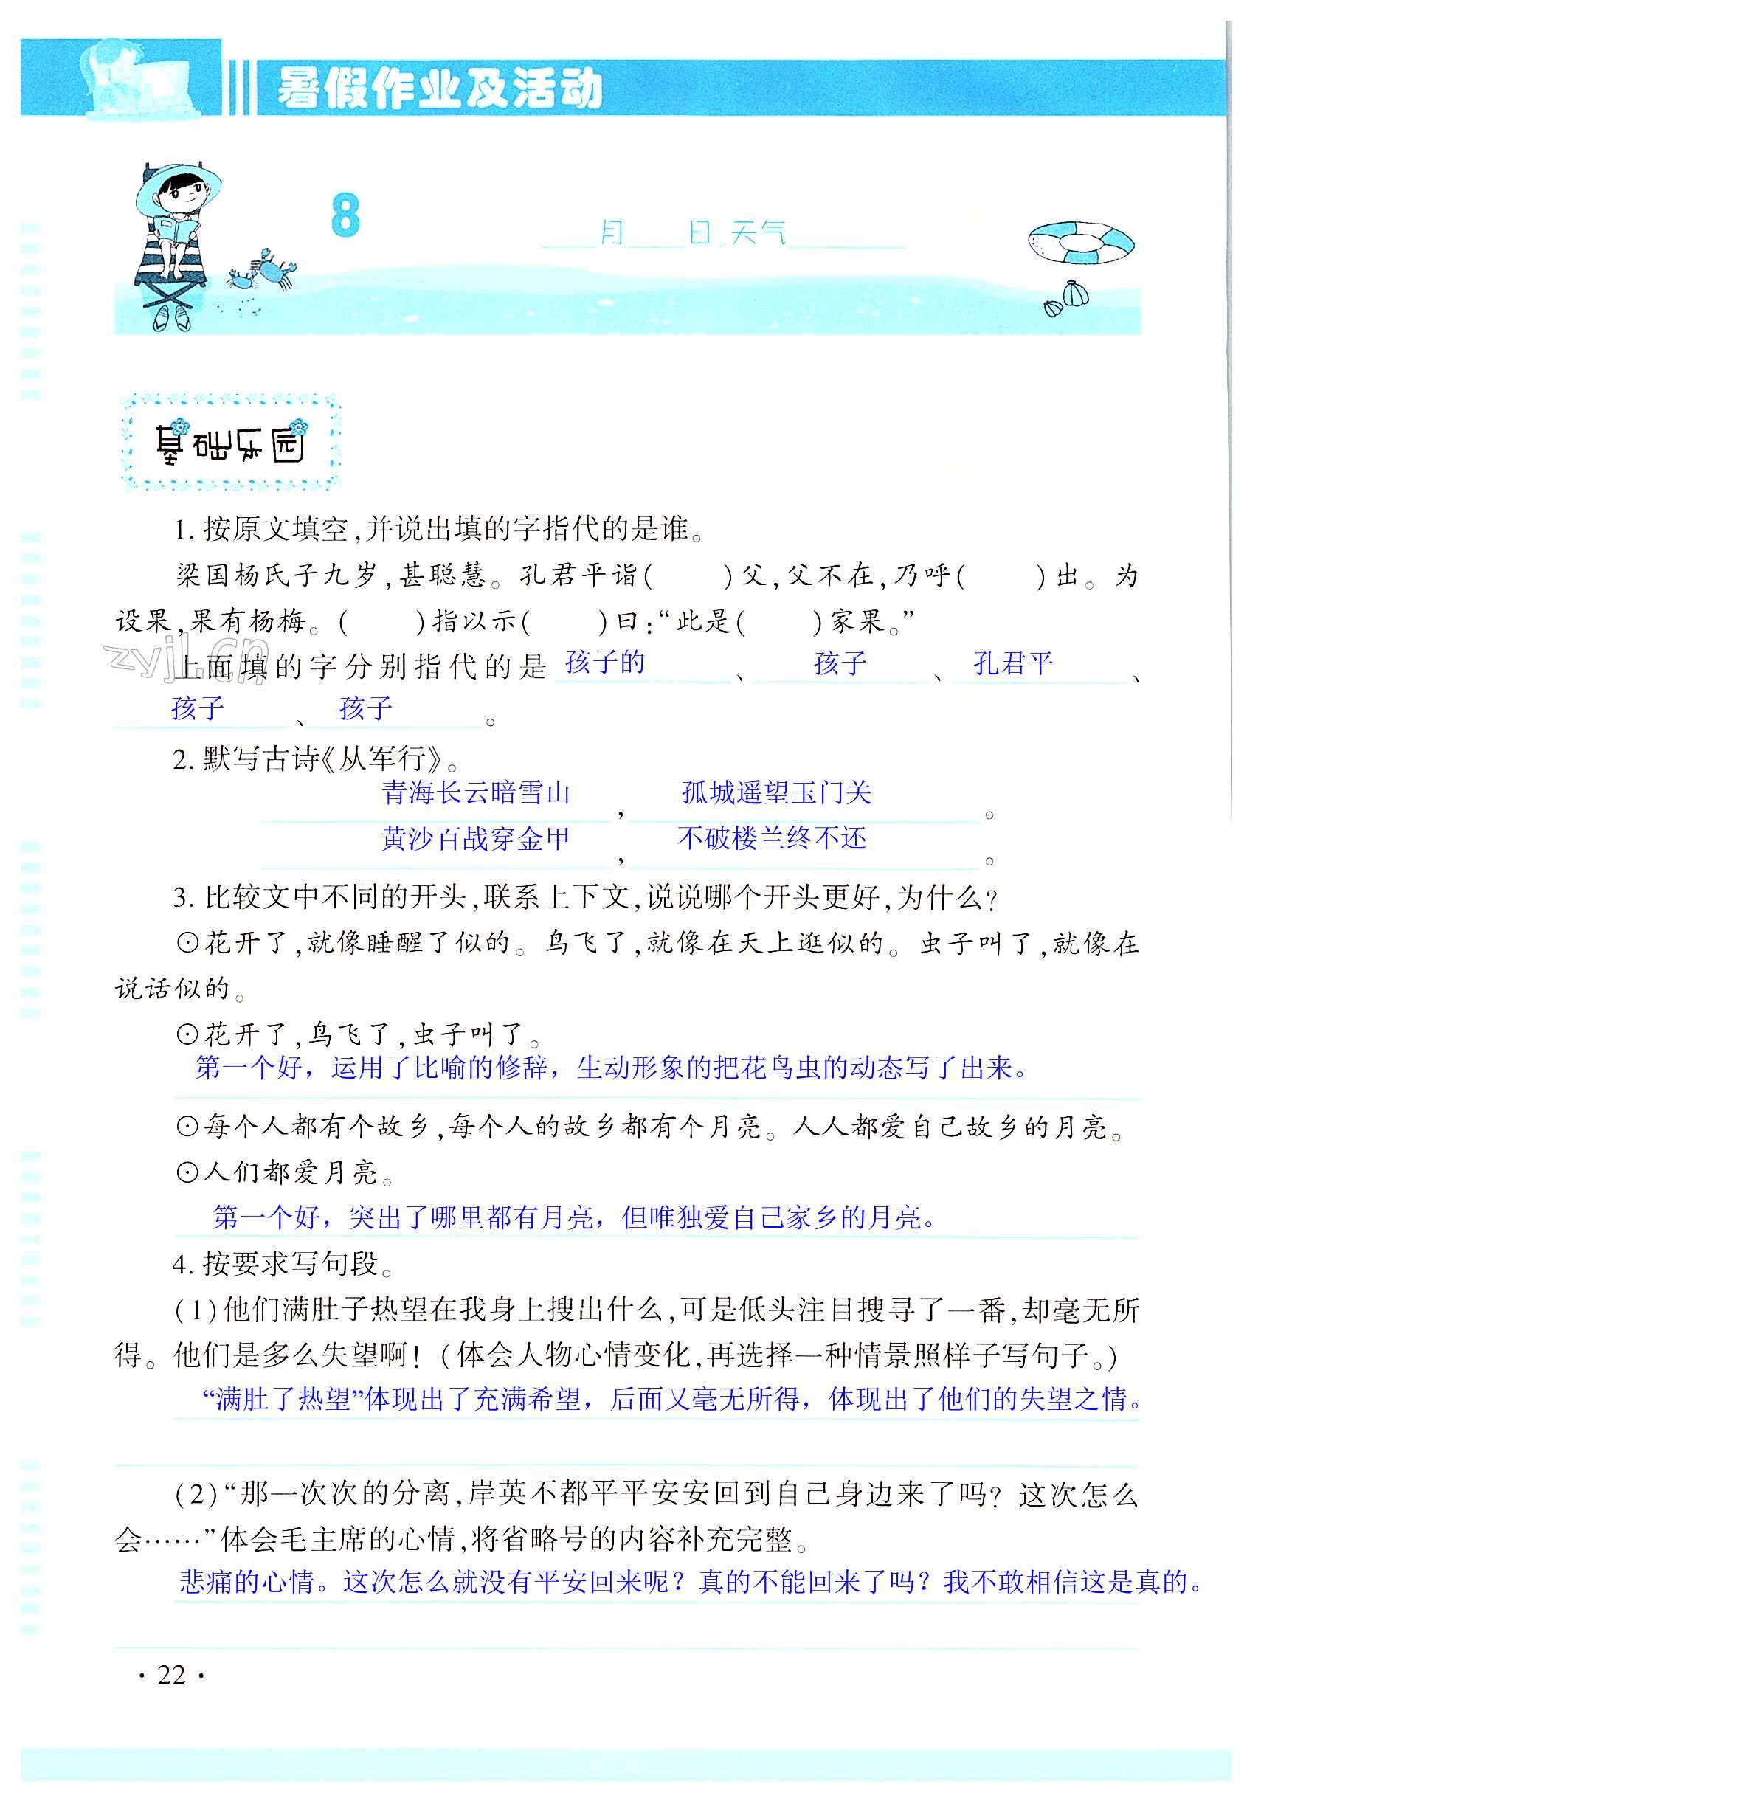Click the answer line 青海长云暗雪山

pyautogui.click(x=476, y=793)
